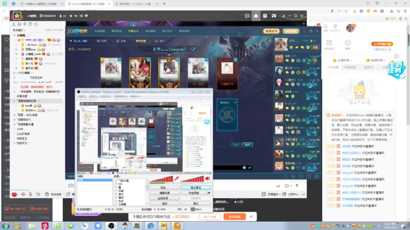Click the red speaker icon in OBS window
Image resolution: width=410 pixels, height=230 pixels.
click(x=208, y=178)
